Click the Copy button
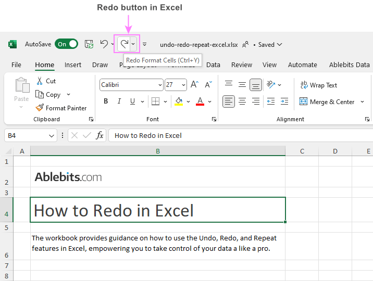Viewport: 373px width, 281px height. (x=48, y=95)
